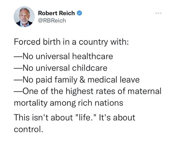The image size is (176, 144).
Task: Click the "One of the highest rates" line
Action: (87, 91)
